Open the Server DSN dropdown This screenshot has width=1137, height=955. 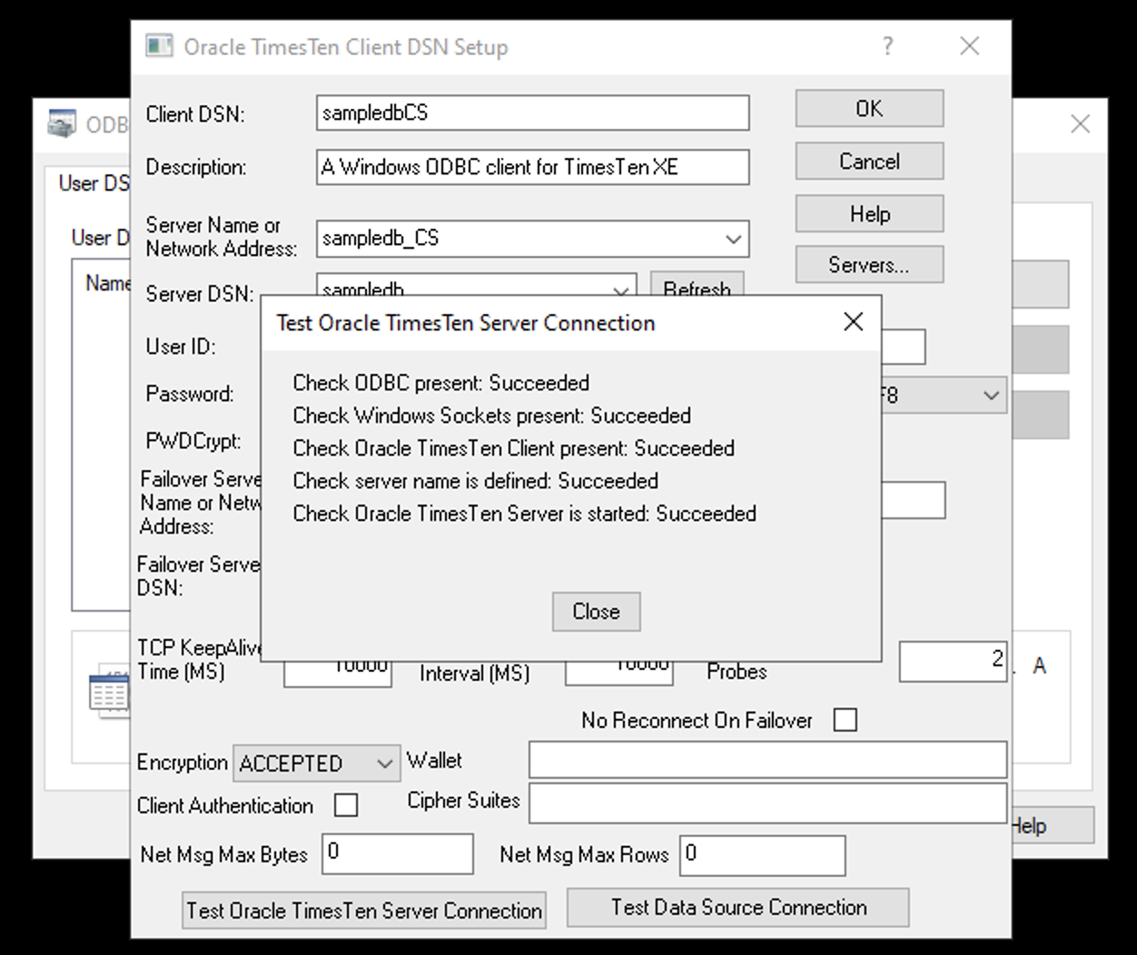[x=620, y=290]
